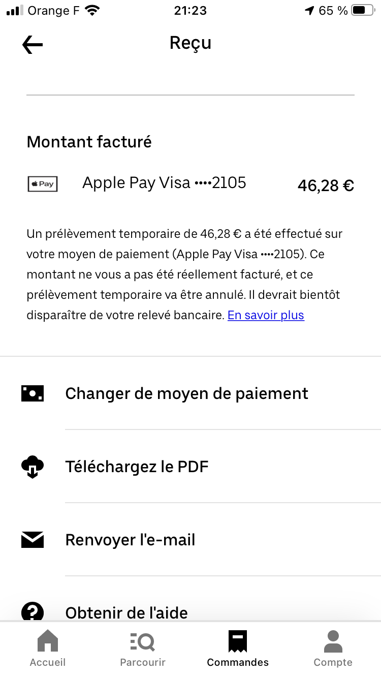
Task: Tap the back arrow icon
Action: pyautogui.click(x=33, y=45)
